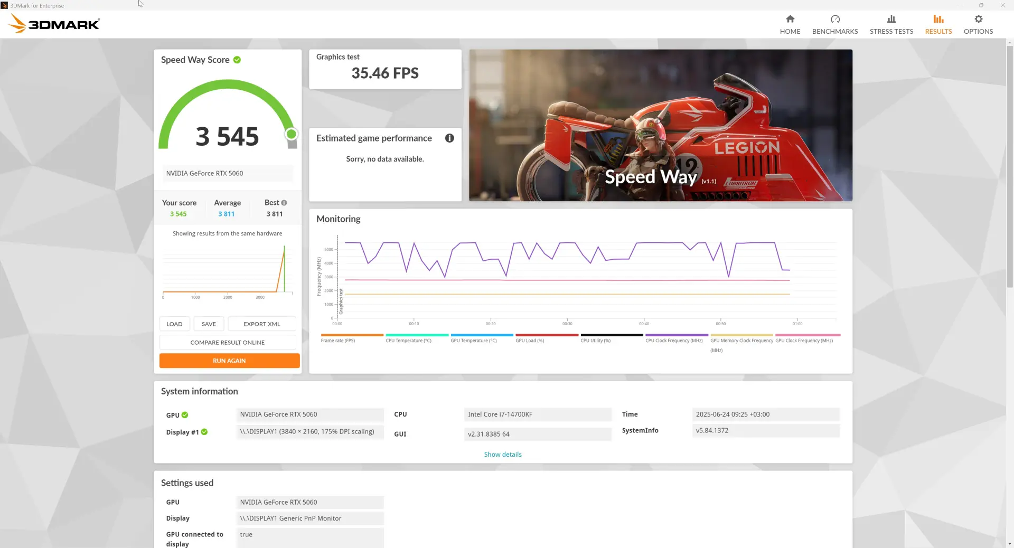Click the RUN AGAIN button

pyautogui.click(x=230, y=361)
